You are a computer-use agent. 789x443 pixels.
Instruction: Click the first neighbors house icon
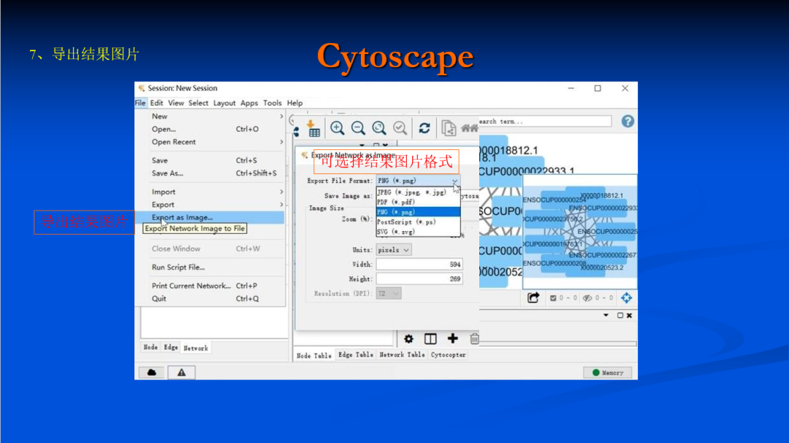(x=470, y=129)
